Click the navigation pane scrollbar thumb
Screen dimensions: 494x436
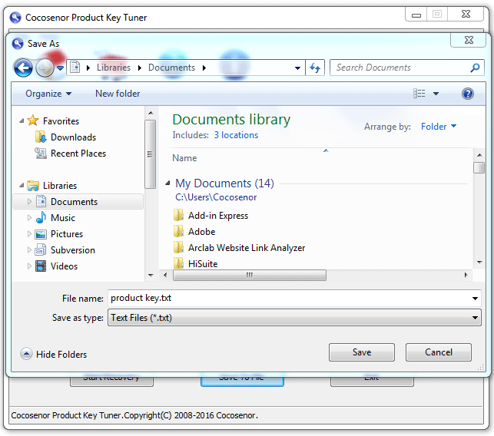pos(151,154)
